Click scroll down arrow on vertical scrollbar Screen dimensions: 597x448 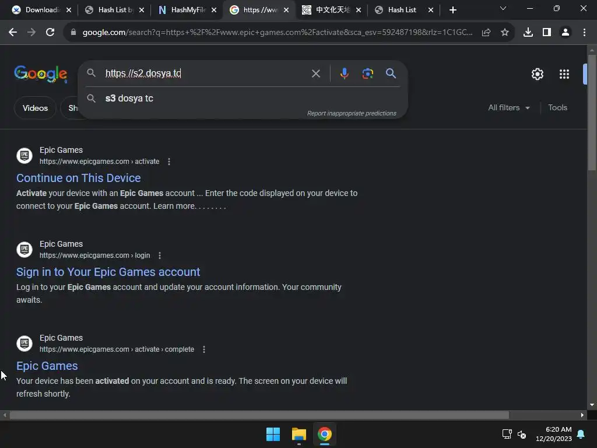click(592, 405)
